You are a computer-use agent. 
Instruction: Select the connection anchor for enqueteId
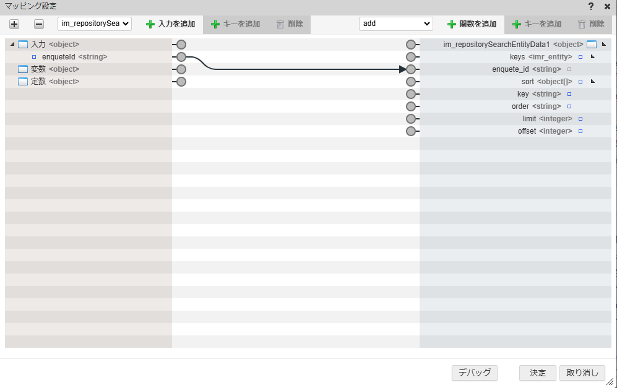click(180, 56)
